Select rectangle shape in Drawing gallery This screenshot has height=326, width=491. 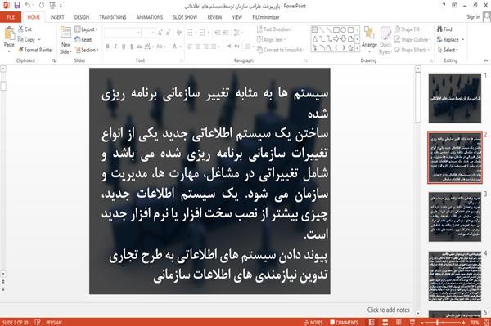pyautogui.click(x=336, y=30)
